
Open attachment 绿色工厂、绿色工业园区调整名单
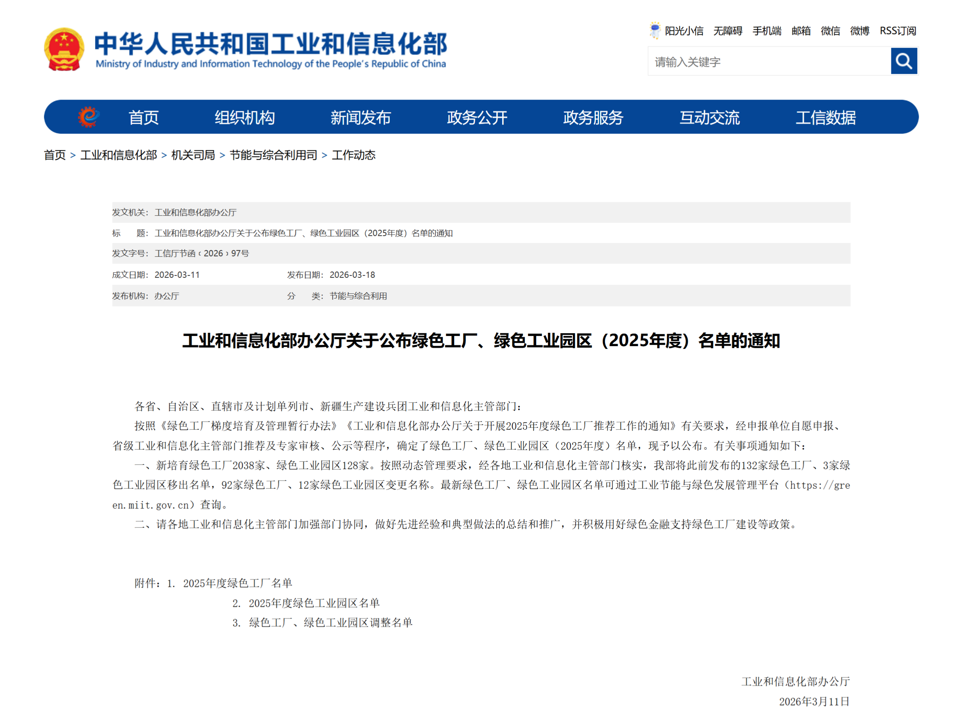pos(330,622)
